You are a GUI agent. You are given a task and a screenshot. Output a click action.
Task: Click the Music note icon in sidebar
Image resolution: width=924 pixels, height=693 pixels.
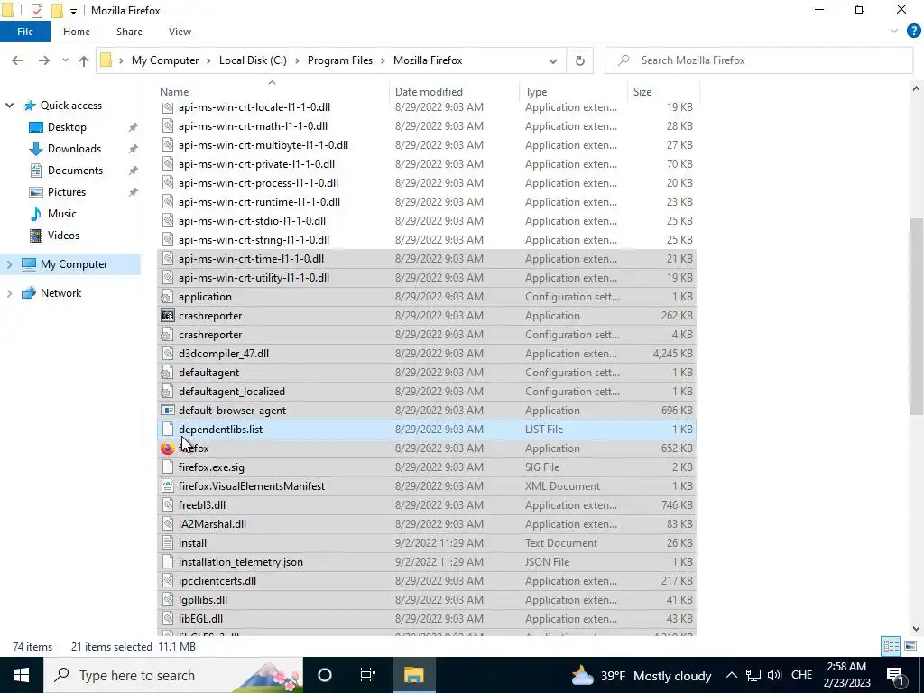click(x=36, y=213)
